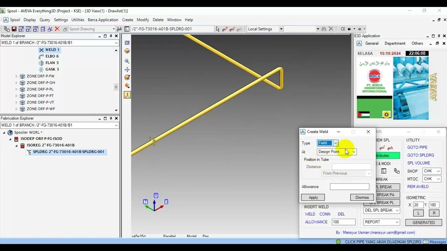Open the Utilities menu
This screenshot has width=447, height=251.
(78, 20)
